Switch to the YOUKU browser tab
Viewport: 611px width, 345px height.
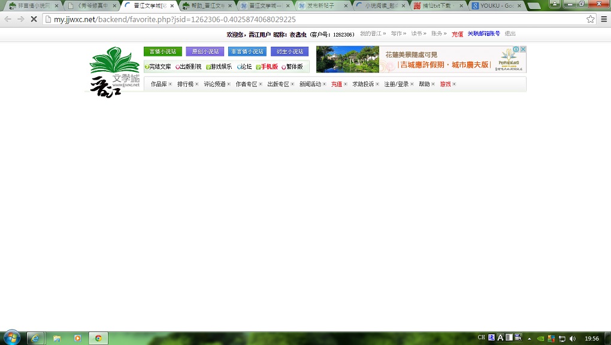point(496,5)
